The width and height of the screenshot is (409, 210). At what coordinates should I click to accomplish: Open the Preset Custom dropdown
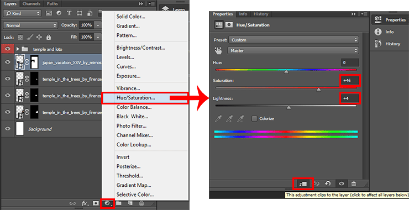point(293,40)
